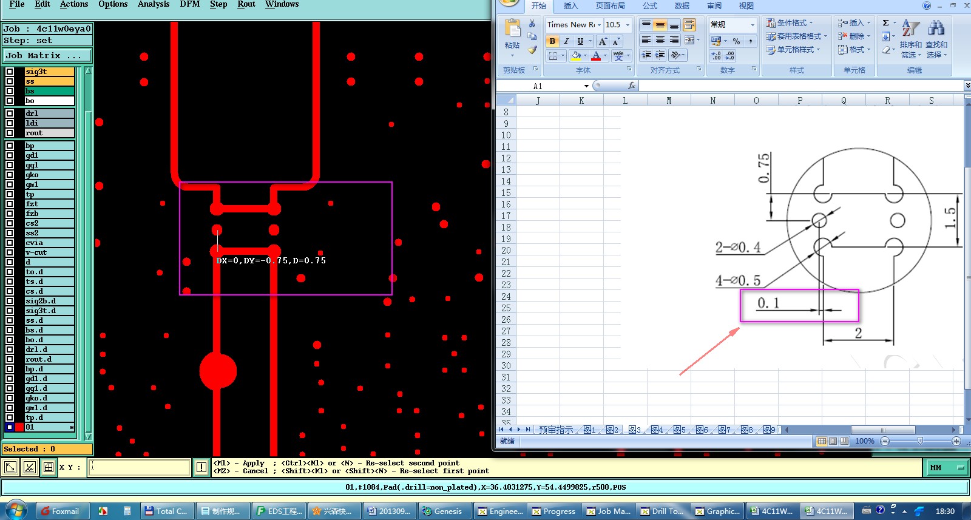Open the DFM menu in Genesis

190,4
